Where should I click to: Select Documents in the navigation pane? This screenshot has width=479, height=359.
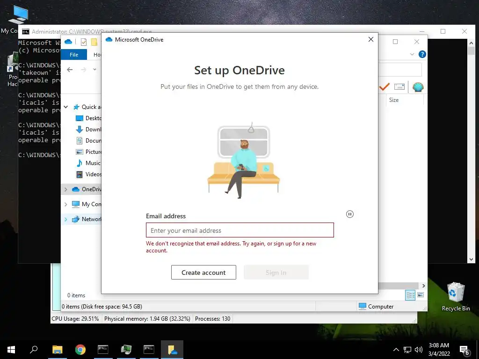(x=88, y=141)
